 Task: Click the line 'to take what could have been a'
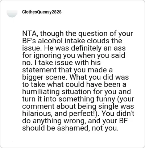74,84
